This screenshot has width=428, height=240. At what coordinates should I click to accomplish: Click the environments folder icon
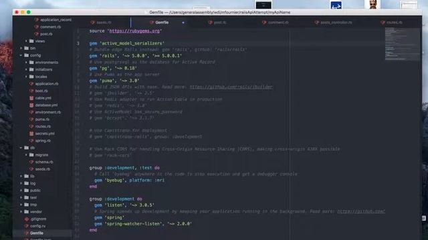31,62
